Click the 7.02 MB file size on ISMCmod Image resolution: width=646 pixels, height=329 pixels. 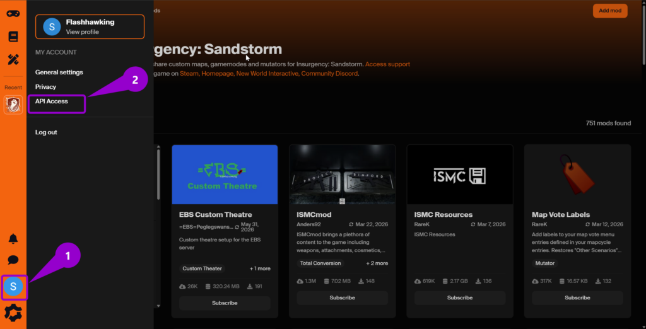(337, 281)
